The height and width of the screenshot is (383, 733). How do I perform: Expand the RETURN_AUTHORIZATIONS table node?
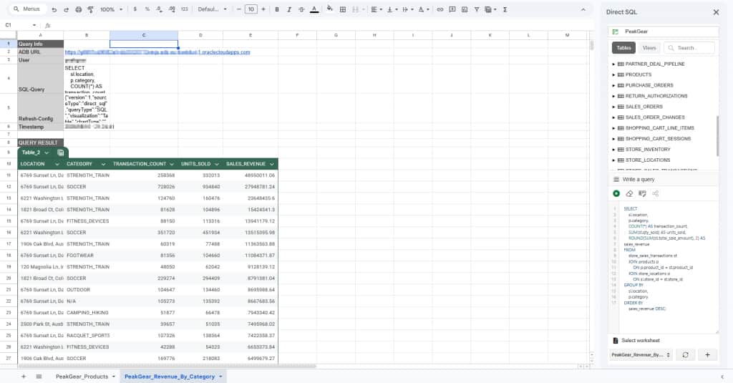coord(613,96)
